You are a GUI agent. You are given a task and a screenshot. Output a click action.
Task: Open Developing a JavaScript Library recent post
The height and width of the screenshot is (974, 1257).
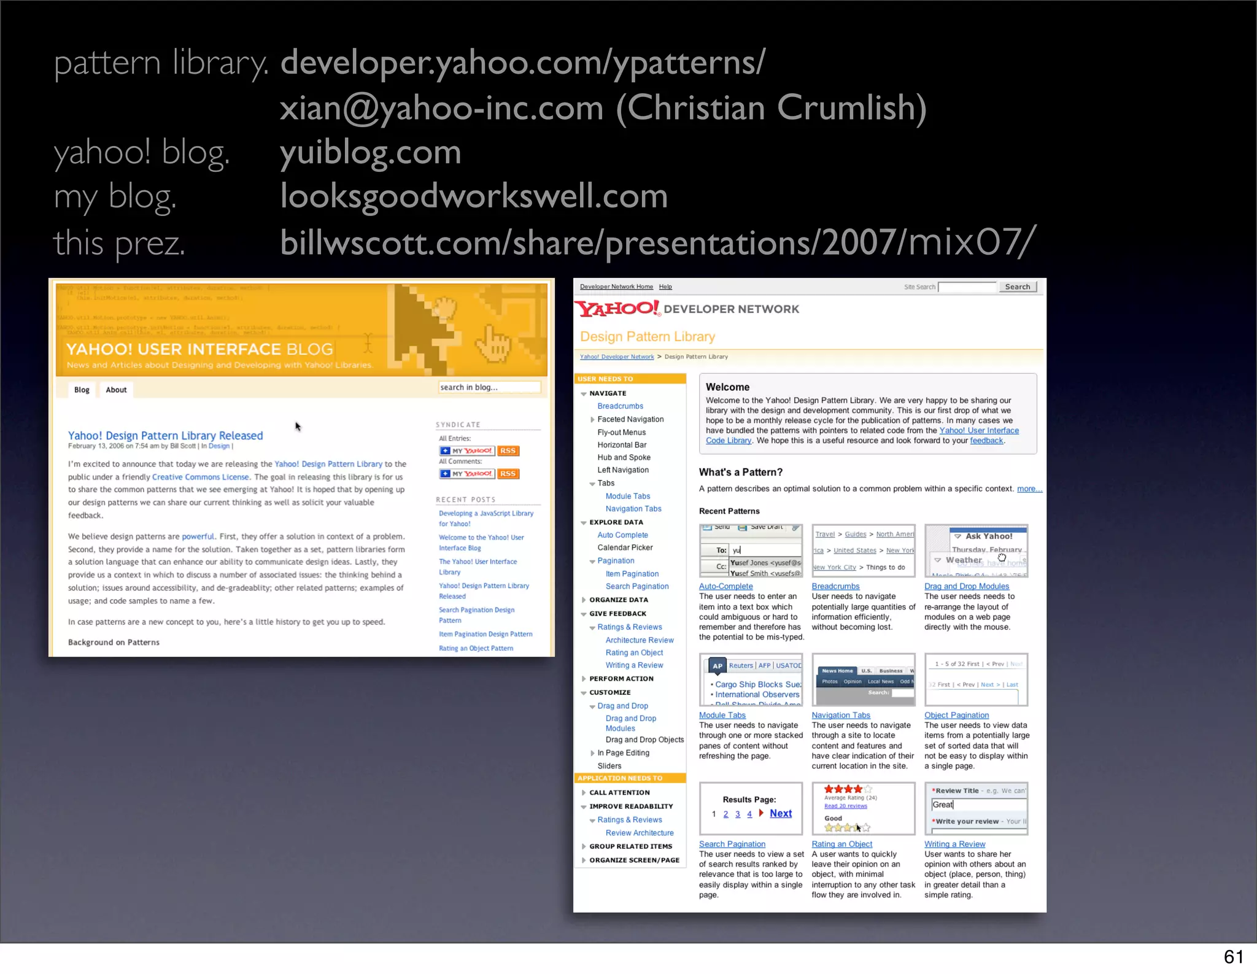tap(486, 519)
